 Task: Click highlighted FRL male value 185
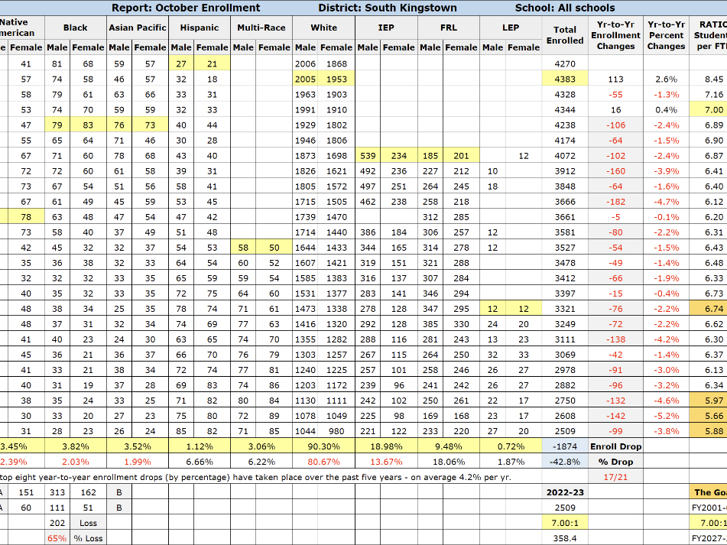click(x=430, y=156)
